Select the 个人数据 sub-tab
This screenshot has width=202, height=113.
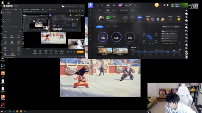(x=107, y=10)
